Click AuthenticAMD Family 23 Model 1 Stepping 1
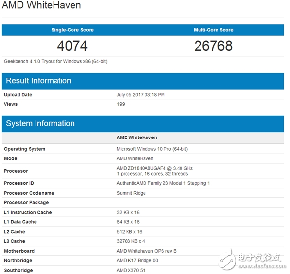The height and width of the screenshot is (274, 290). 163,183
